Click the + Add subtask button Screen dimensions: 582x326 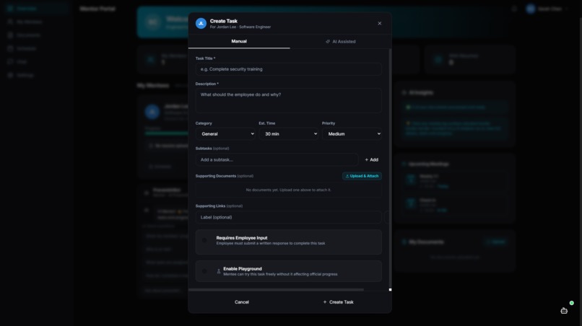371,160
